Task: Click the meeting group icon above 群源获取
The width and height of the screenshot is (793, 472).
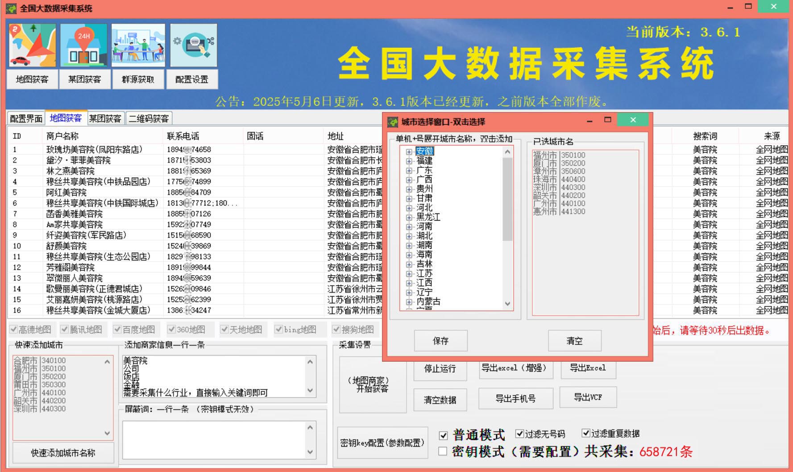Action: click(138, 46)
